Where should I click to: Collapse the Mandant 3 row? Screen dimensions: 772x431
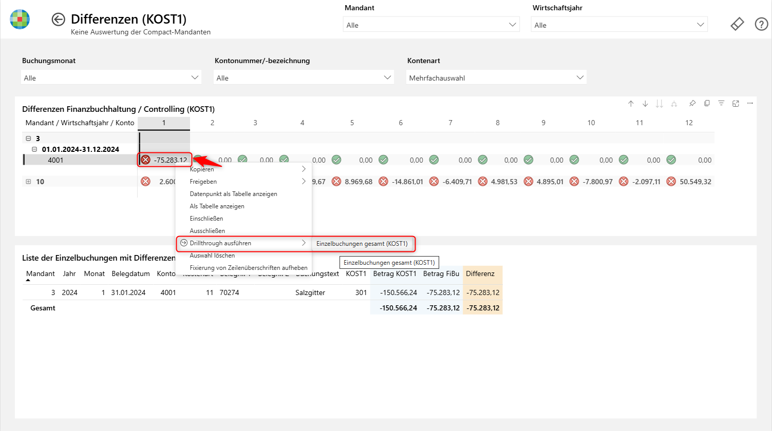click(x=28, y=138)
